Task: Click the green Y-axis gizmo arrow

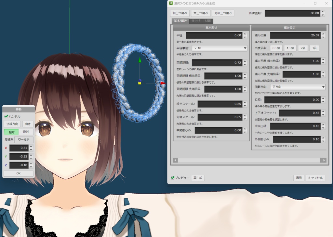Action: pyautogui.click(x=140, y=60)
